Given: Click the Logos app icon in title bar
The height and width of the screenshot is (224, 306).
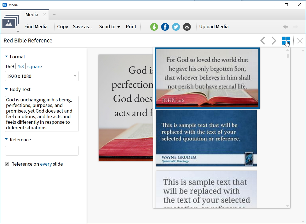Looking at the screenshot, I should point(4,5).
